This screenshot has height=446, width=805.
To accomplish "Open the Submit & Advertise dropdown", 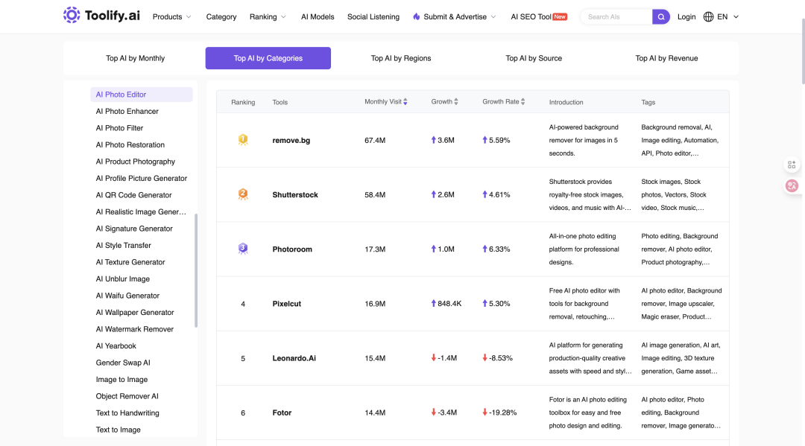I will pos(455,17).
